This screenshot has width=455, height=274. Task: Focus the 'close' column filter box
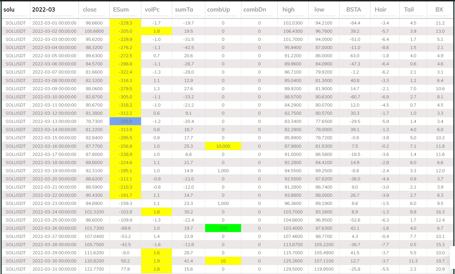(94, 10)
